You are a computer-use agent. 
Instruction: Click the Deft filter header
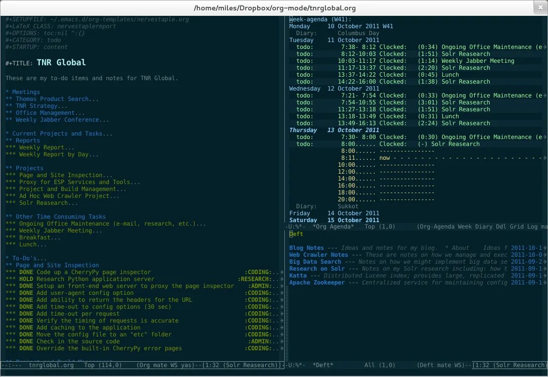tap(296, 234)
